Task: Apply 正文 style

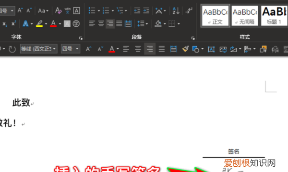Action: tap(215, 16)
